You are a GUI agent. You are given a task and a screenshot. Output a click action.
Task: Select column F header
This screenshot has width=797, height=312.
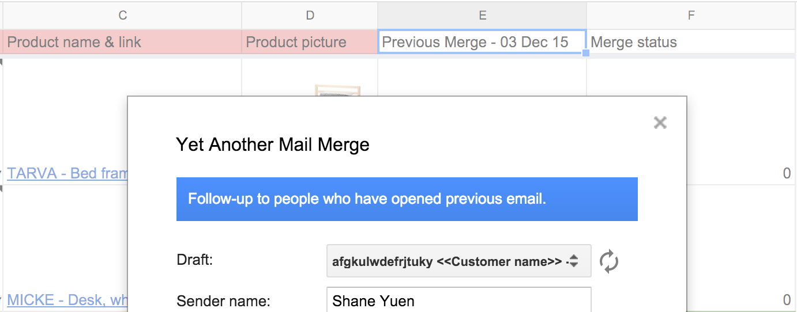pyautogui.click(x=691, y=16)
